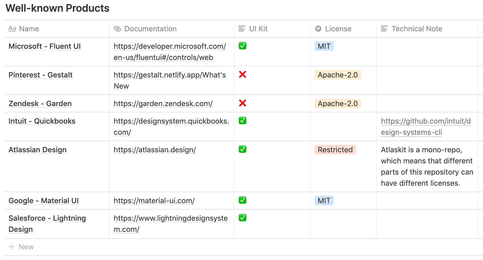
Task: Open the GitHub intuit design-systems-cli link
Action: coord(425,127)
